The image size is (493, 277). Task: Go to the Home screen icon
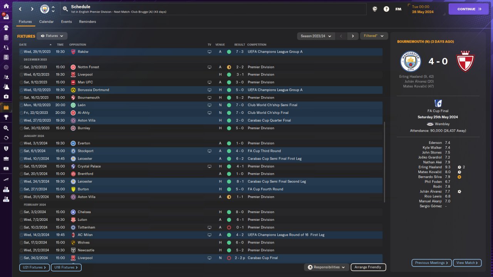(x=6, y=7)
